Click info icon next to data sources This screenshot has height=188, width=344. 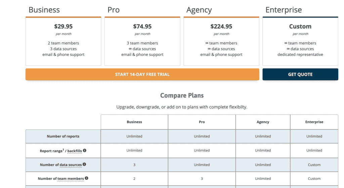click(x=84, y=164)
